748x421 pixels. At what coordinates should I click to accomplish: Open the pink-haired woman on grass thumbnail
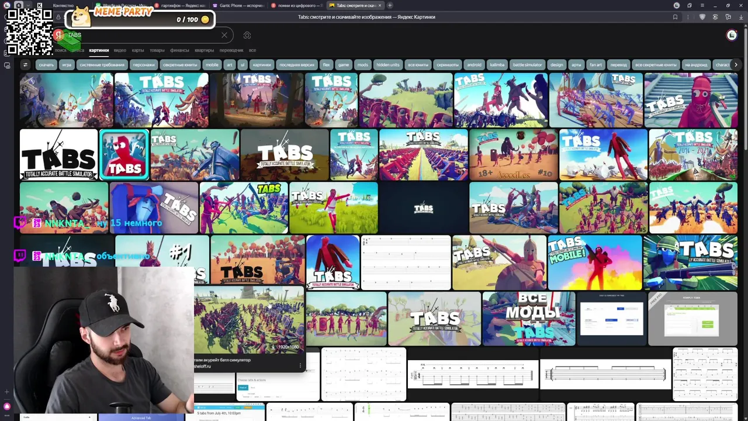coord(334,208)
